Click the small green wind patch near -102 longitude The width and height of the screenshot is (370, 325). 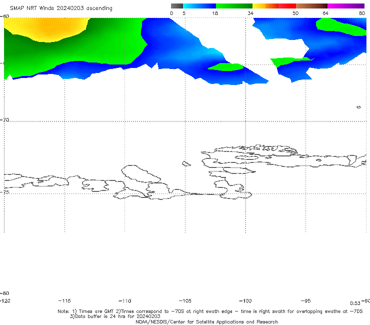point(226,67)
